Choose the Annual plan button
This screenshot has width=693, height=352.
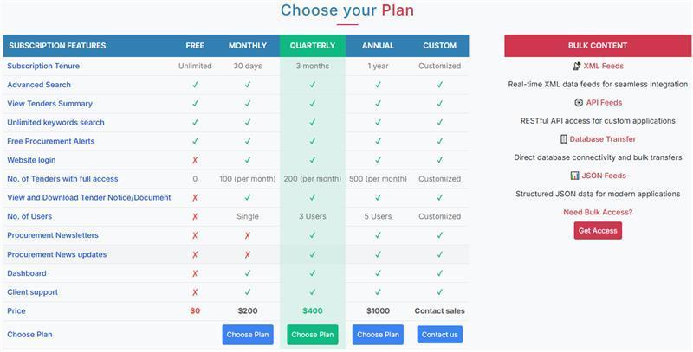[378, 335]
